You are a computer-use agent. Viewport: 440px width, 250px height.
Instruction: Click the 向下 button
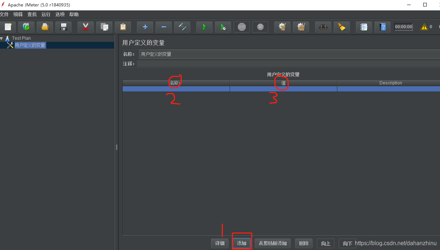[x=347, y=243]
